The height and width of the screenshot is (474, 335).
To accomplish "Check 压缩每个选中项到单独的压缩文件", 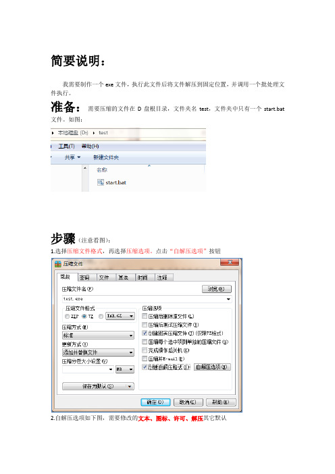I will tap(145, 342).
